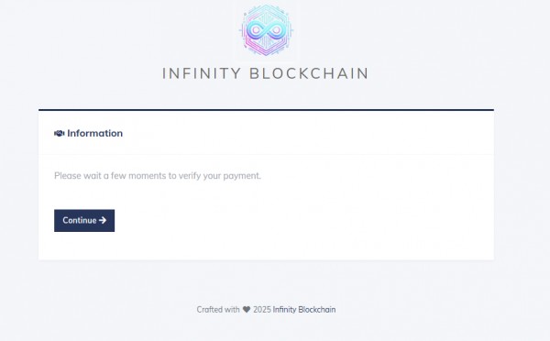
Task: Click the word 'moments' in the message
Action: point(148,175)
